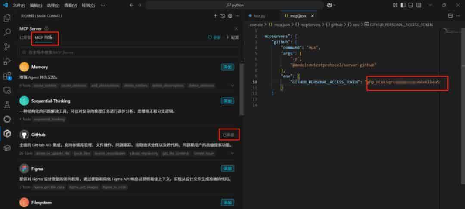The width and height of the screenshot is (465, 209).
Task: Click the env breadcrumb segment
Action: coord(353,25)
